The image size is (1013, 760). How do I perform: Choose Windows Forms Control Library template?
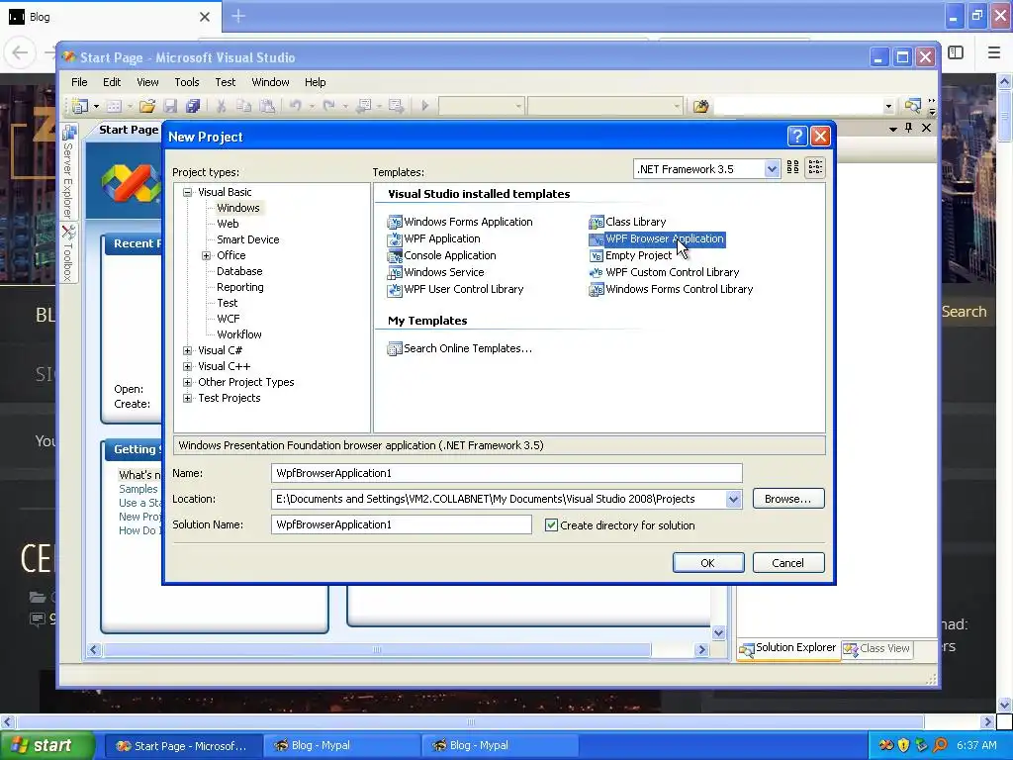click(671, 289)
